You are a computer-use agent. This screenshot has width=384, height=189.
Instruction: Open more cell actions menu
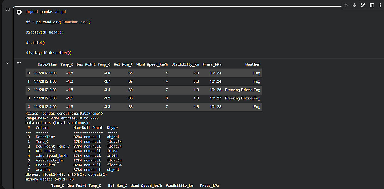click(x=380, y=5)
